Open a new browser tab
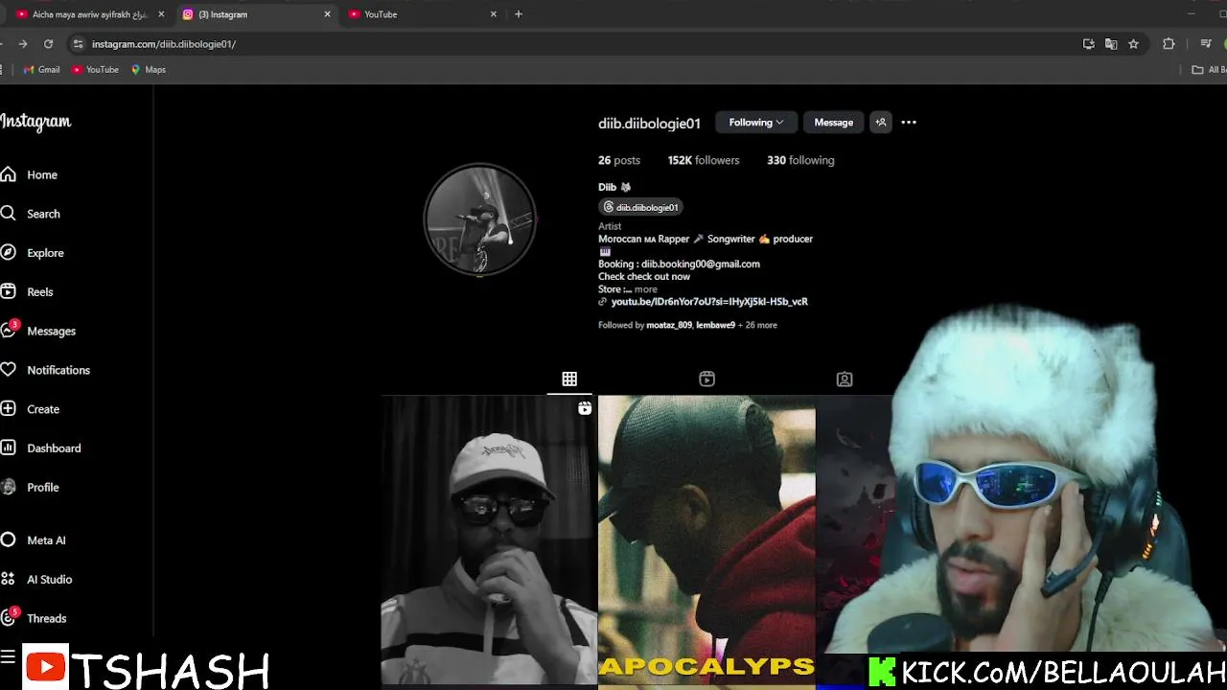Screen dimensions: 1227x690 click(x=519, y=14)
